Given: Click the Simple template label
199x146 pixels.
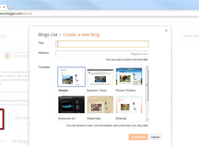Looking at the screenshot, I should [x=63, y=90].
